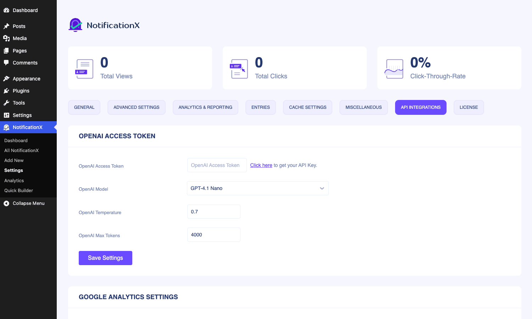Click the 'Total Clicks' label
The image size is (532, 319).
pyautogui.click(x=271, y=76)
